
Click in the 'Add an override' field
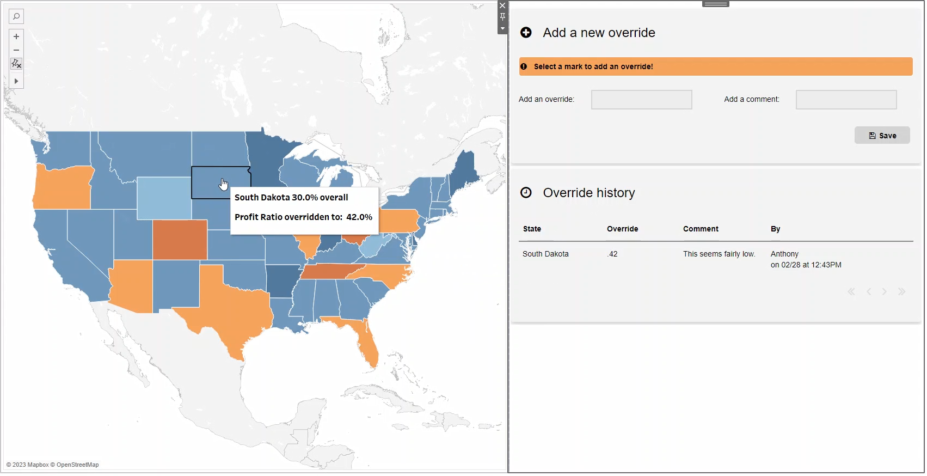(x=641, y=99)
